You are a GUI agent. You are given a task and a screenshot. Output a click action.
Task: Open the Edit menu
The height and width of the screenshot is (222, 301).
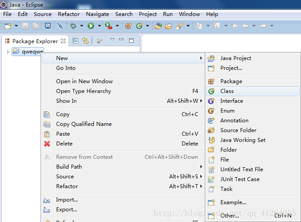pyautogui.click(x=23, y=14)
